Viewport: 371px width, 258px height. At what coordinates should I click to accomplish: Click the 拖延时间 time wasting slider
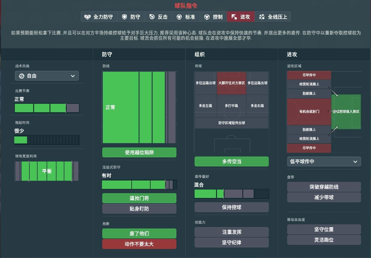click(x=47, y=140)
